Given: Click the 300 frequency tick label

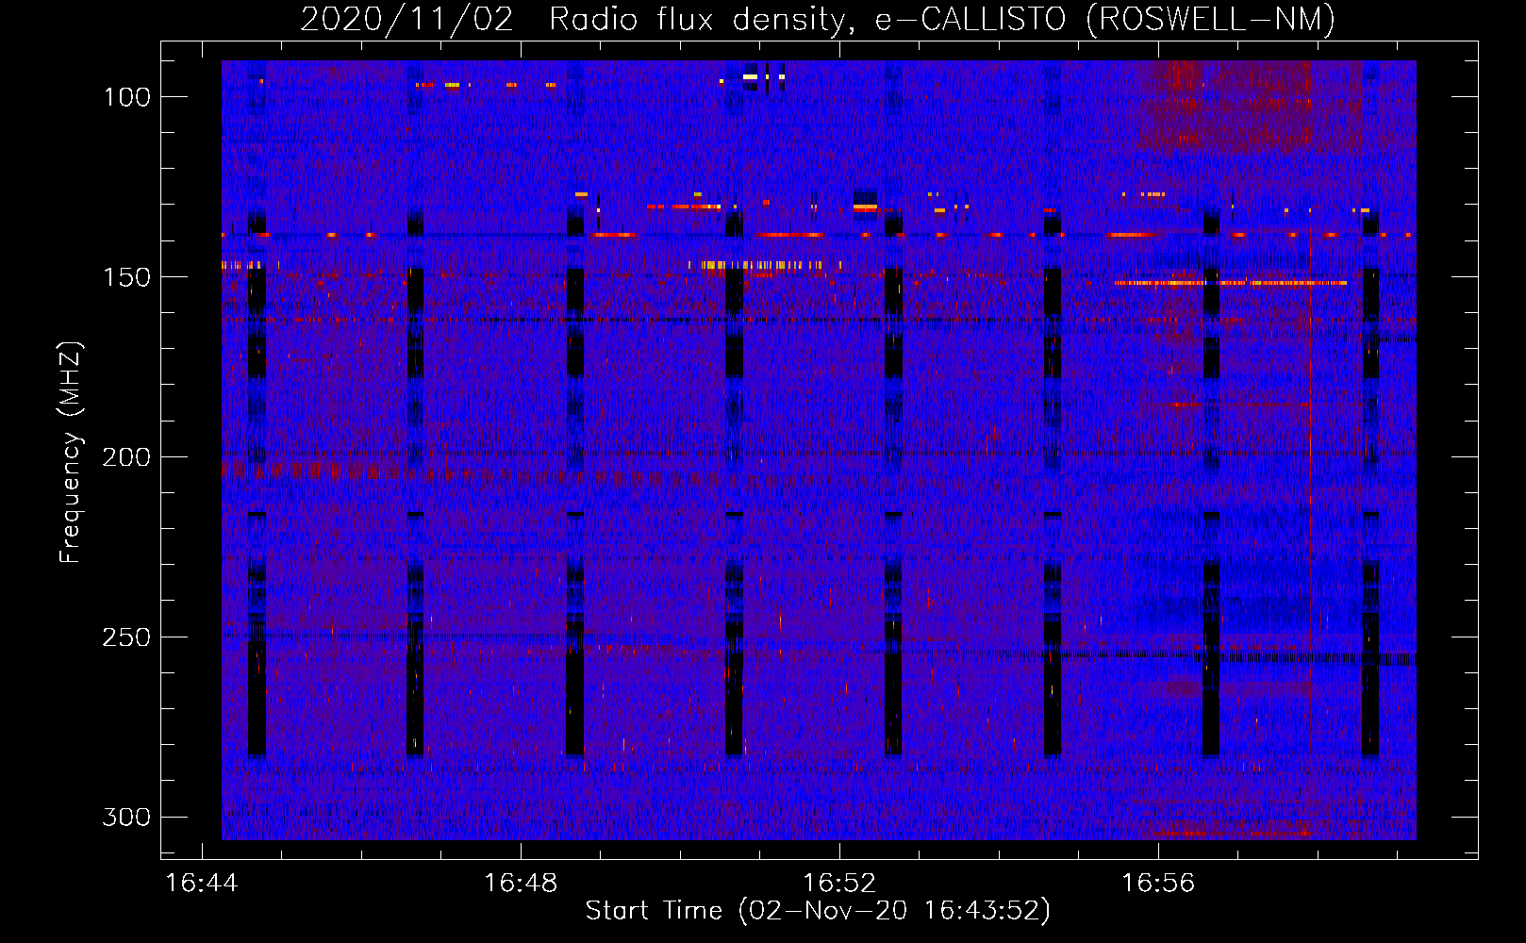Looking at the screenshot, I should coord(126,817).
